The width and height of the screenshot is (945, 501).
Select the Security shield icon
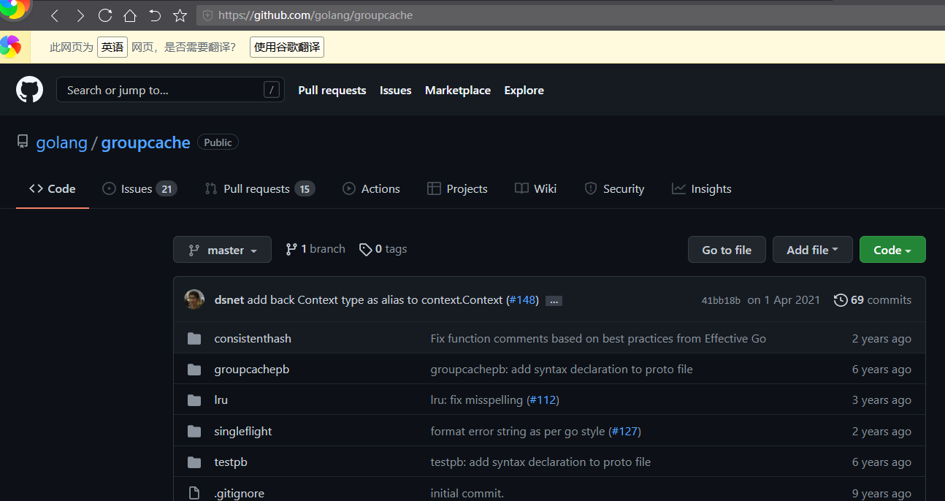coord(590,188)
